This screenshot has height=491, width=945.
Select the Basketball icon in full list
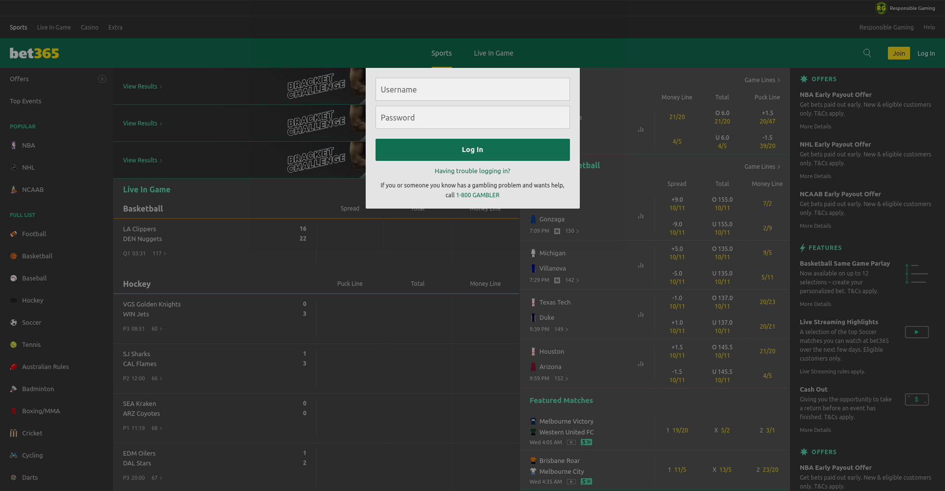pos(13,256)
